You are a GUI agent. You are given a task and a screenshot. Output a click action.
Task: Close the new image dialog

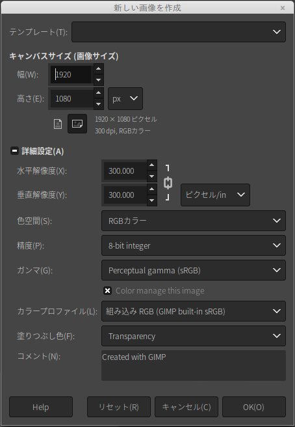pyautogui.click(x=283, y=8)
